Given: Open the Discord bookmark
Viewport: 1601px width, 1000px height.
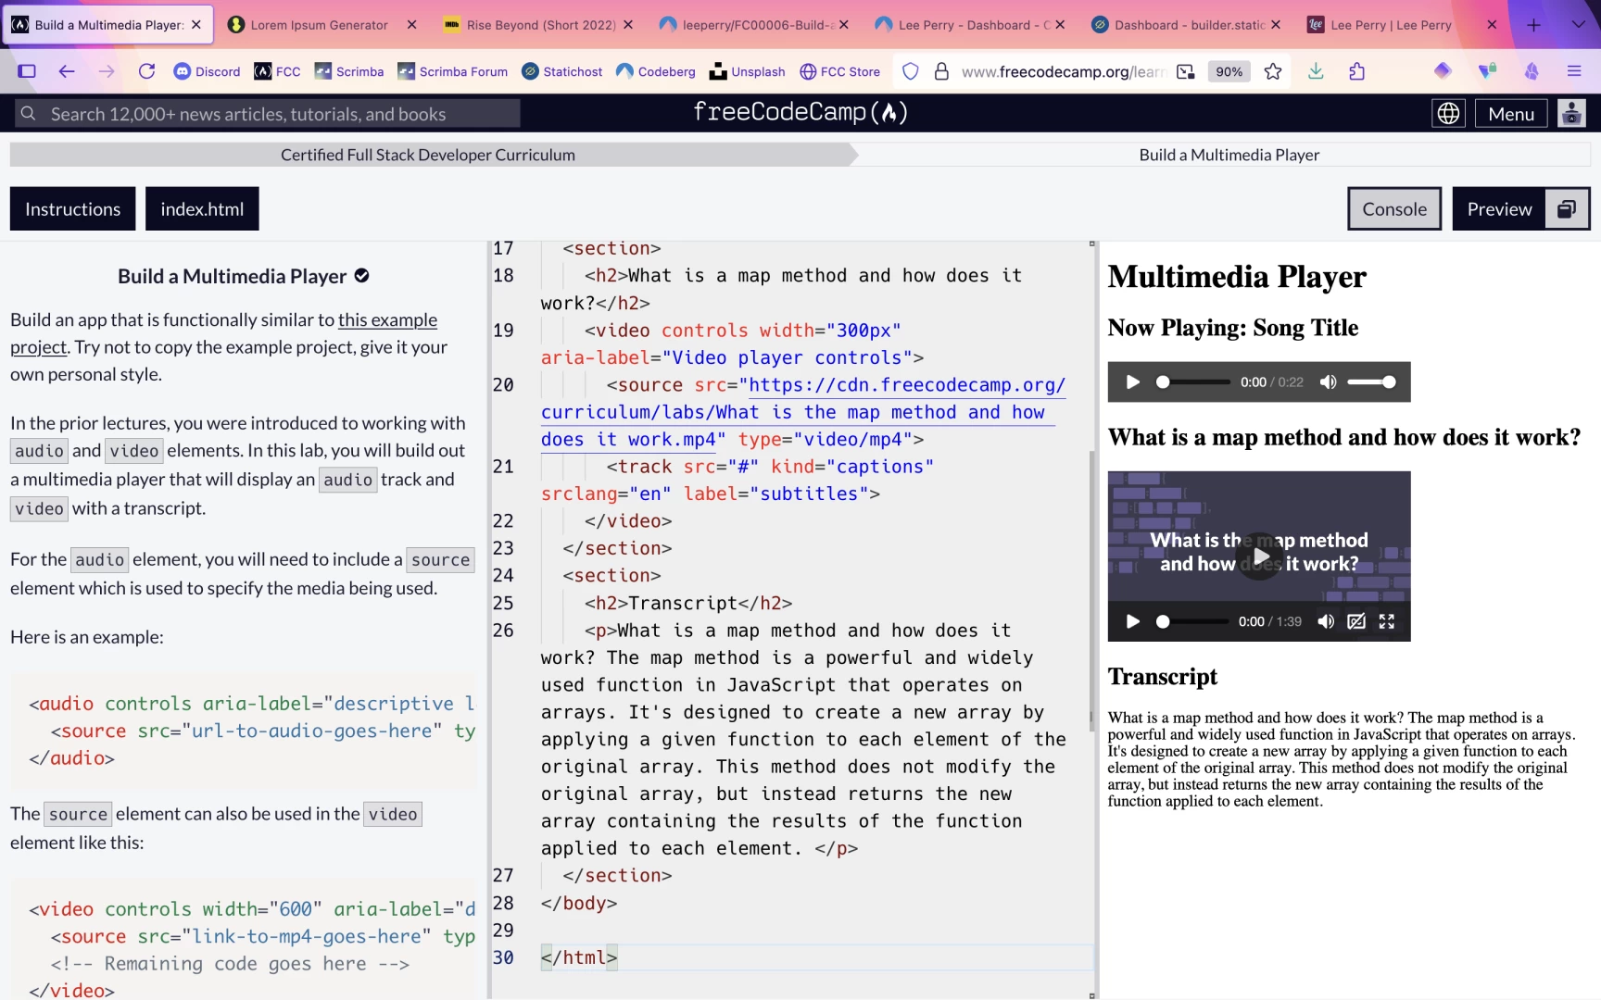Looking at the screenshot, I should (206, 71).
